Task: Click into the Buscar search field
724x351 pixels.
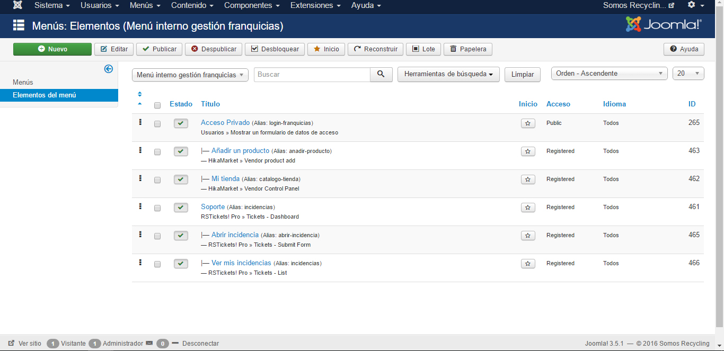Action: (x=312, y=75)
